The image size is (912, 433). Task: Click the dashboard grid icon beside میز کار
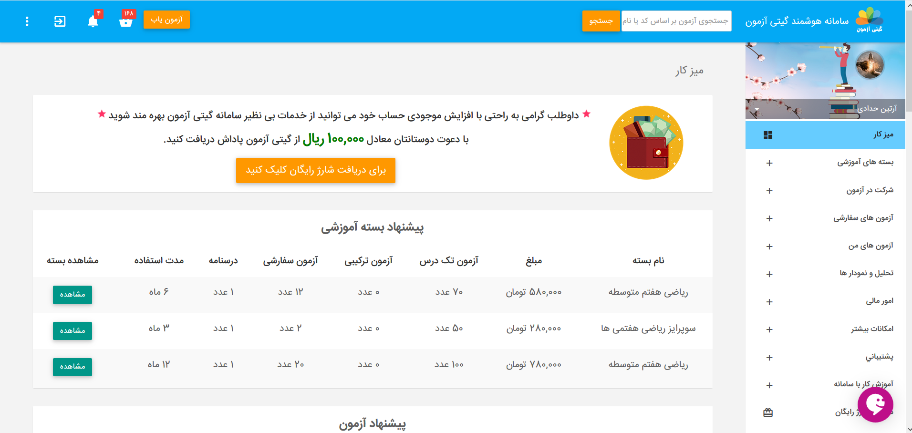click(x=768, y=135)
